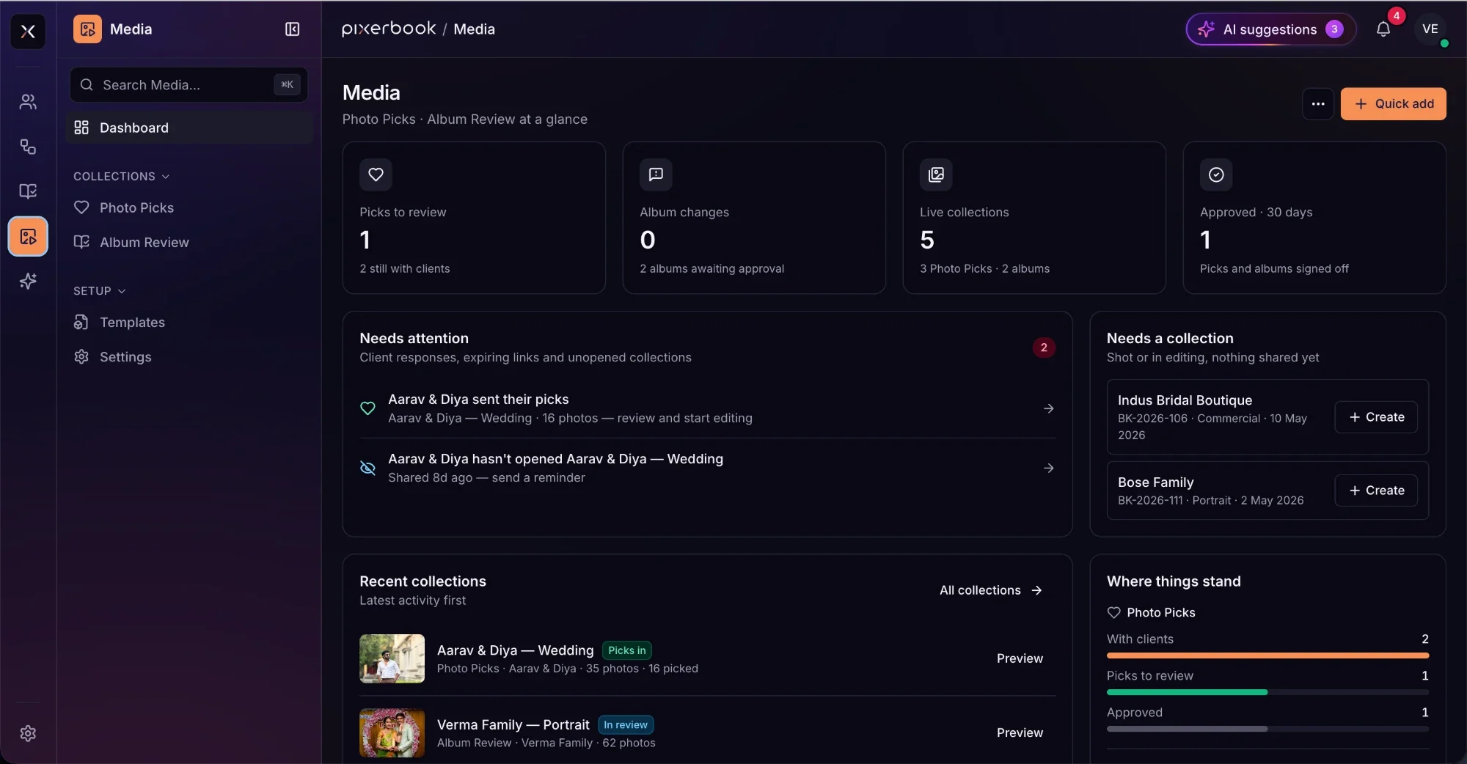Open the Approved · 30 days stat card
Viewport: 1467px width, 764px height.
[1314, 218]
